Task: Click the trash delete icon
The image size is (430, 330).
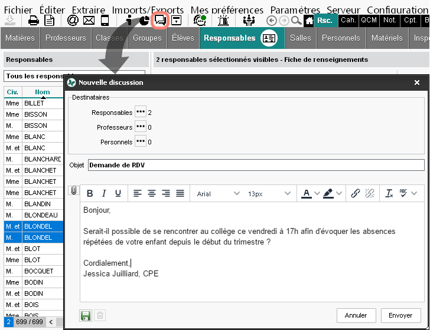Action: coord(100,315)
